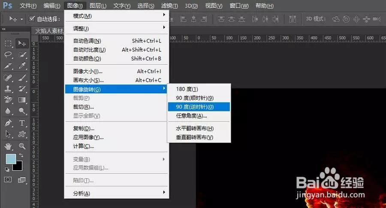Choose the 3D roll mode icon
Image resolution: width=386 pixels, height=208 pixels.
(x=346, y=19)
